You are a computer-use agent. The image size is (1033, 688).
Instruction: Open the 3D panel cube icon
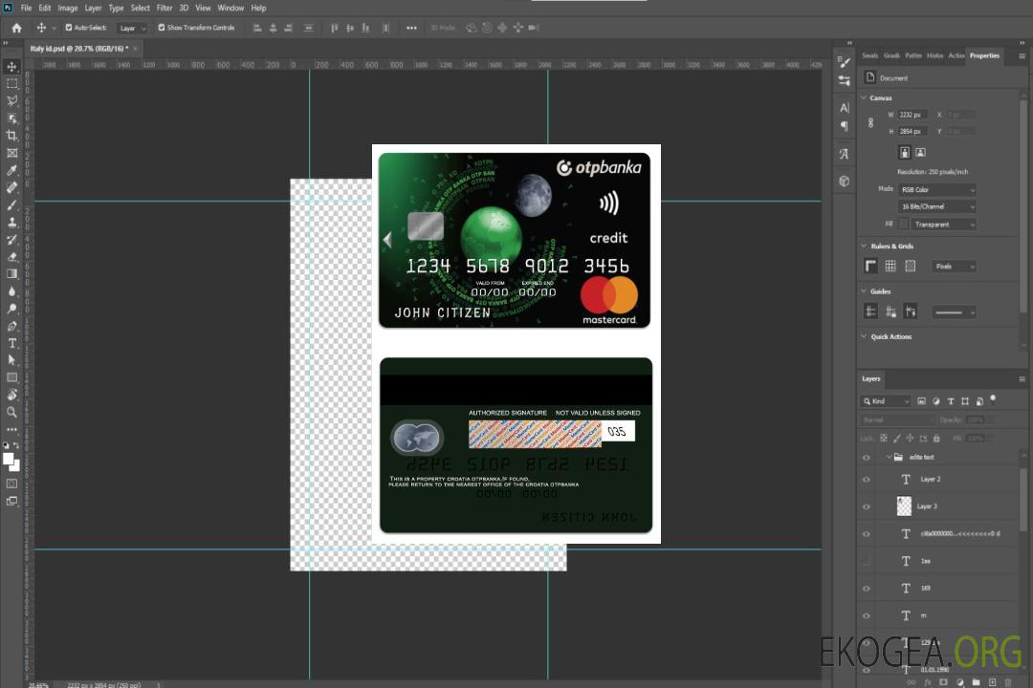(844, 181)
